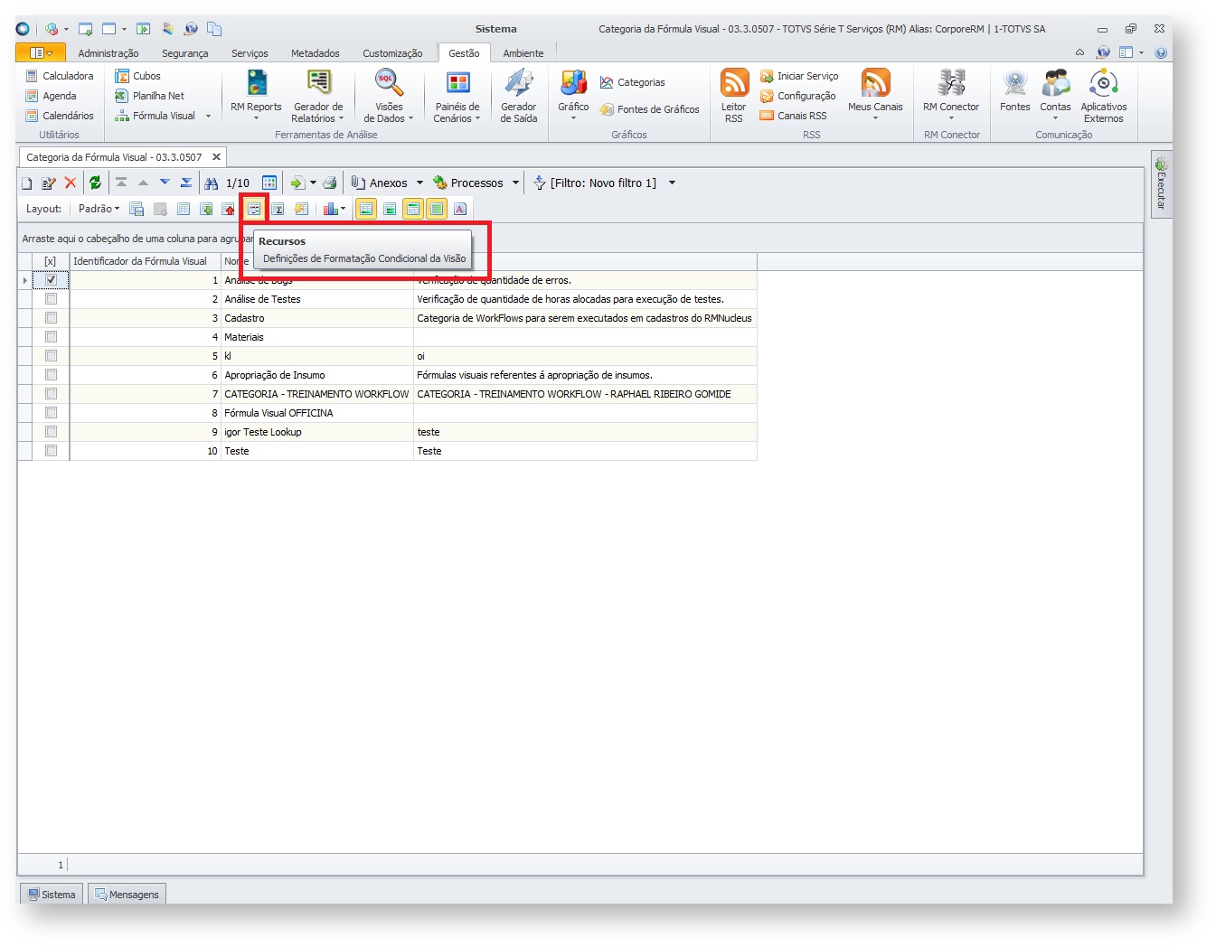Screen dimensions: 1216x947
Task: Click Iniciar Serviço in the RSS group
Action: click(x=799, y=76)
